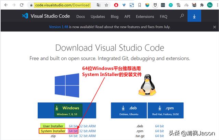Click the .zip 64 bit Windows link

(73, 136)
